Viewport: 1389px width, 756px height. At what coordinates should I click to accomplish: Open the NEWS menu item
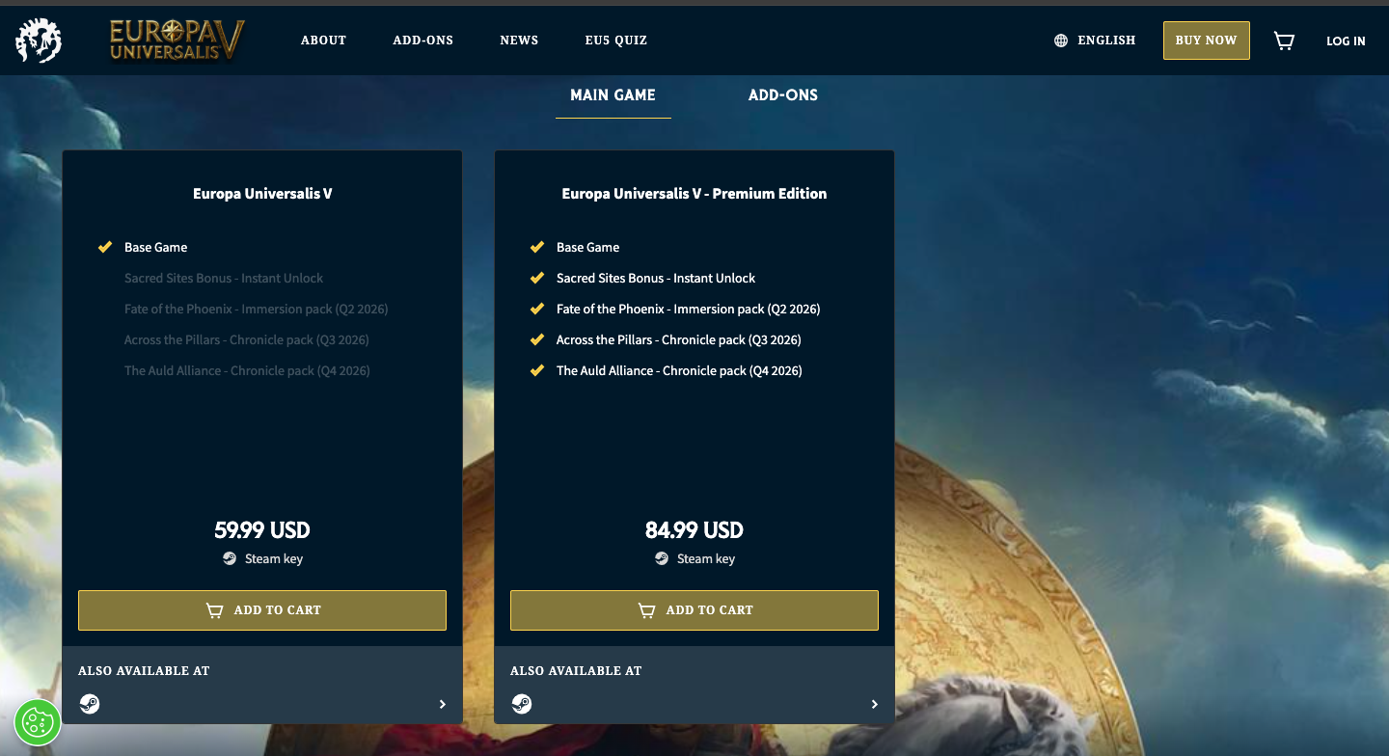pos(519,40)
